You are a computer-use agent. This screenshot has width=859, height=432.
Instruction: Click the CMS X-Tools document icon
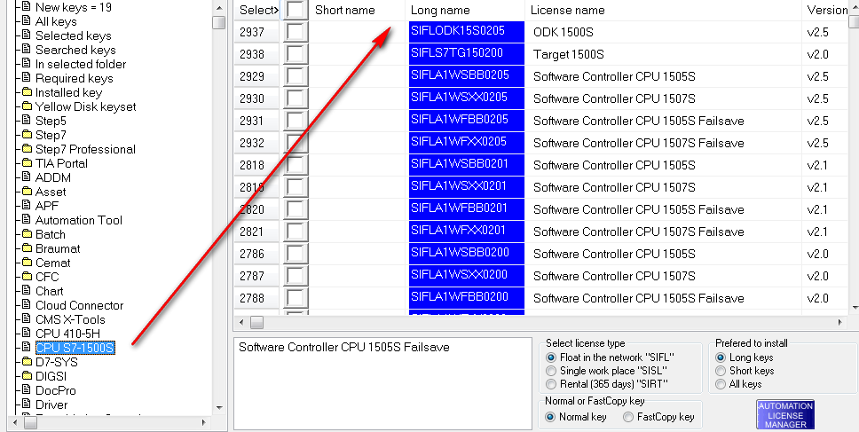pos(27,319)
